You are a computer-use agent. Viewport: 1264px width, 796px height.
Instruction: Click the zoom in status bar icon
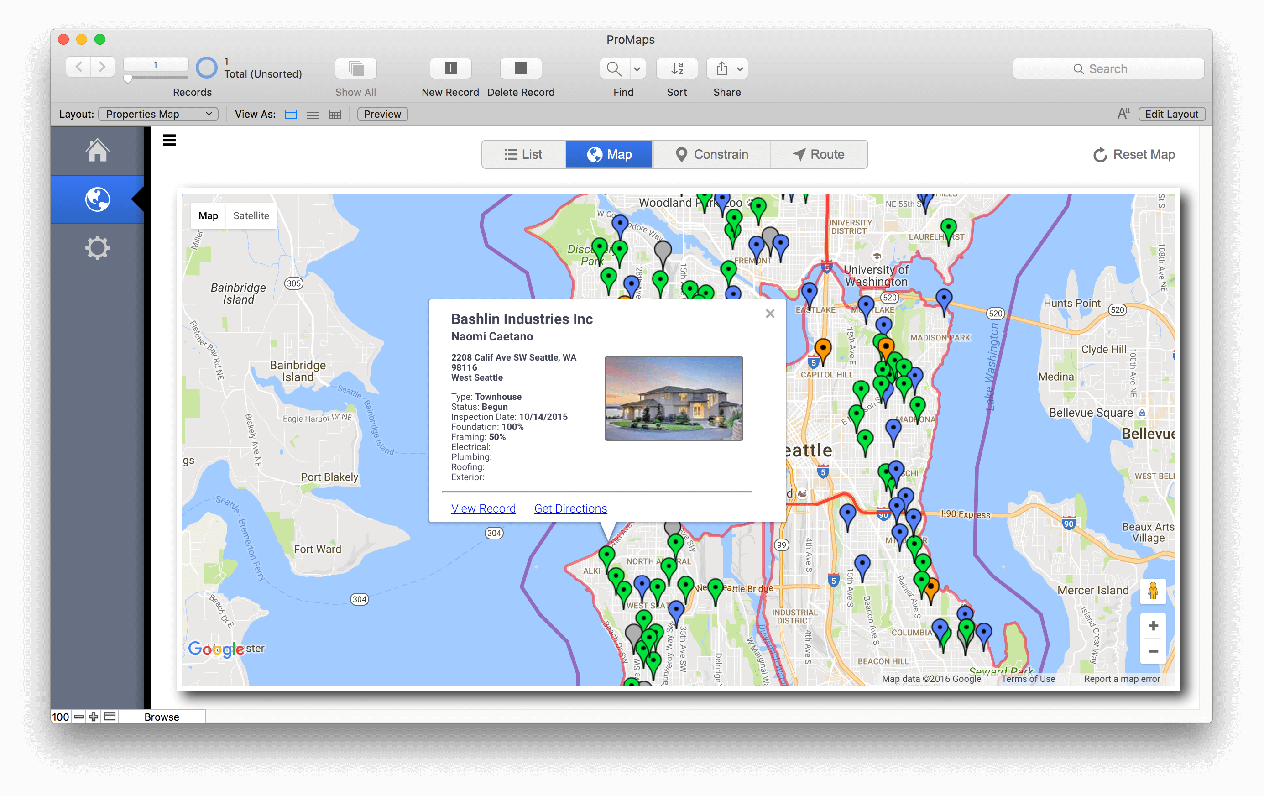coord(94,717)
